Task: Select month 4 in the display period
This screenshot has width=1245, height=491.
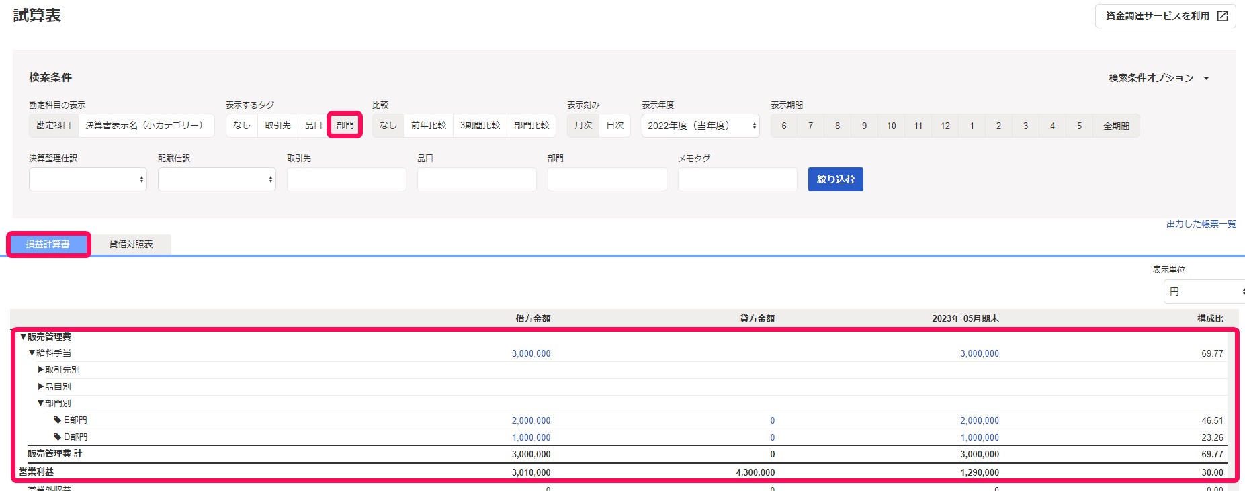Action: 1053,126
